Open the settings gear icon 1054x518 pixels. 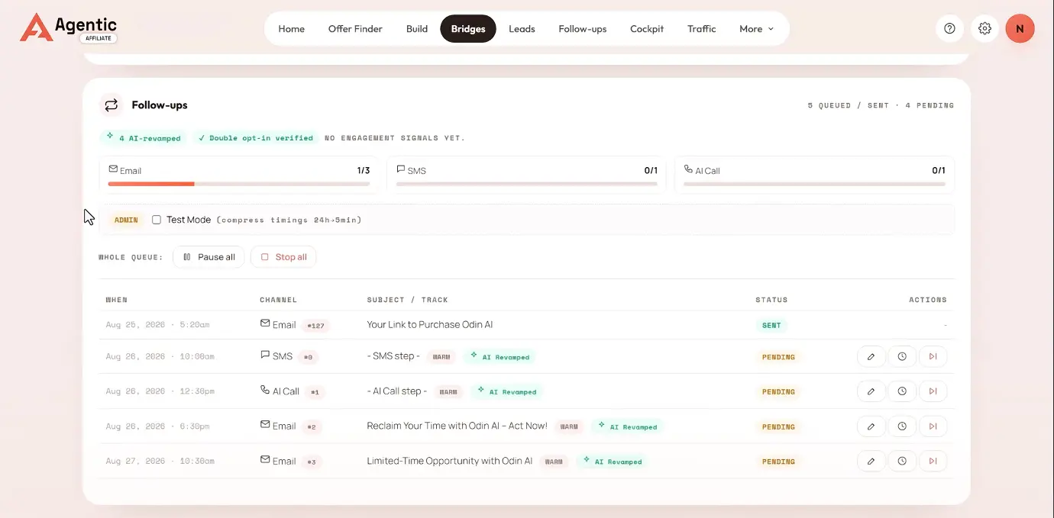[984, 28]
